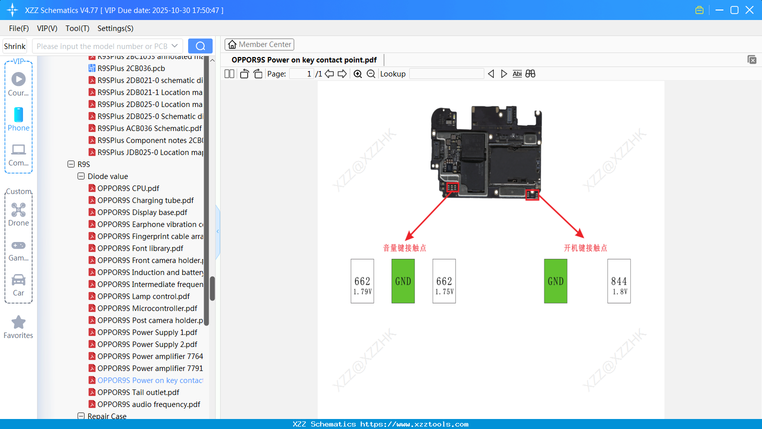Rotate the PDF counterclockwise

[244, 73]
